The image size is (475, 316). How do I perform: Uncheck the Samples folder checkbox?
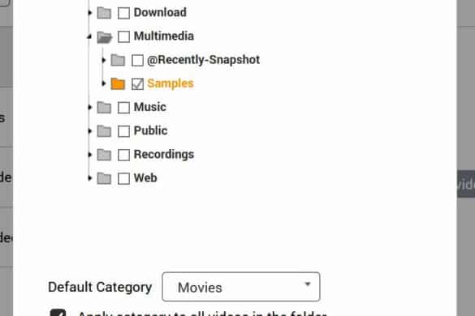(x=137, y=84)
